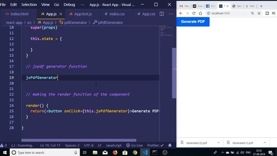Image resolution: width=277 pixels, height=156 pixels.
Task: Change indentation via Spaces: 2
Action: [x=72, y=146]
